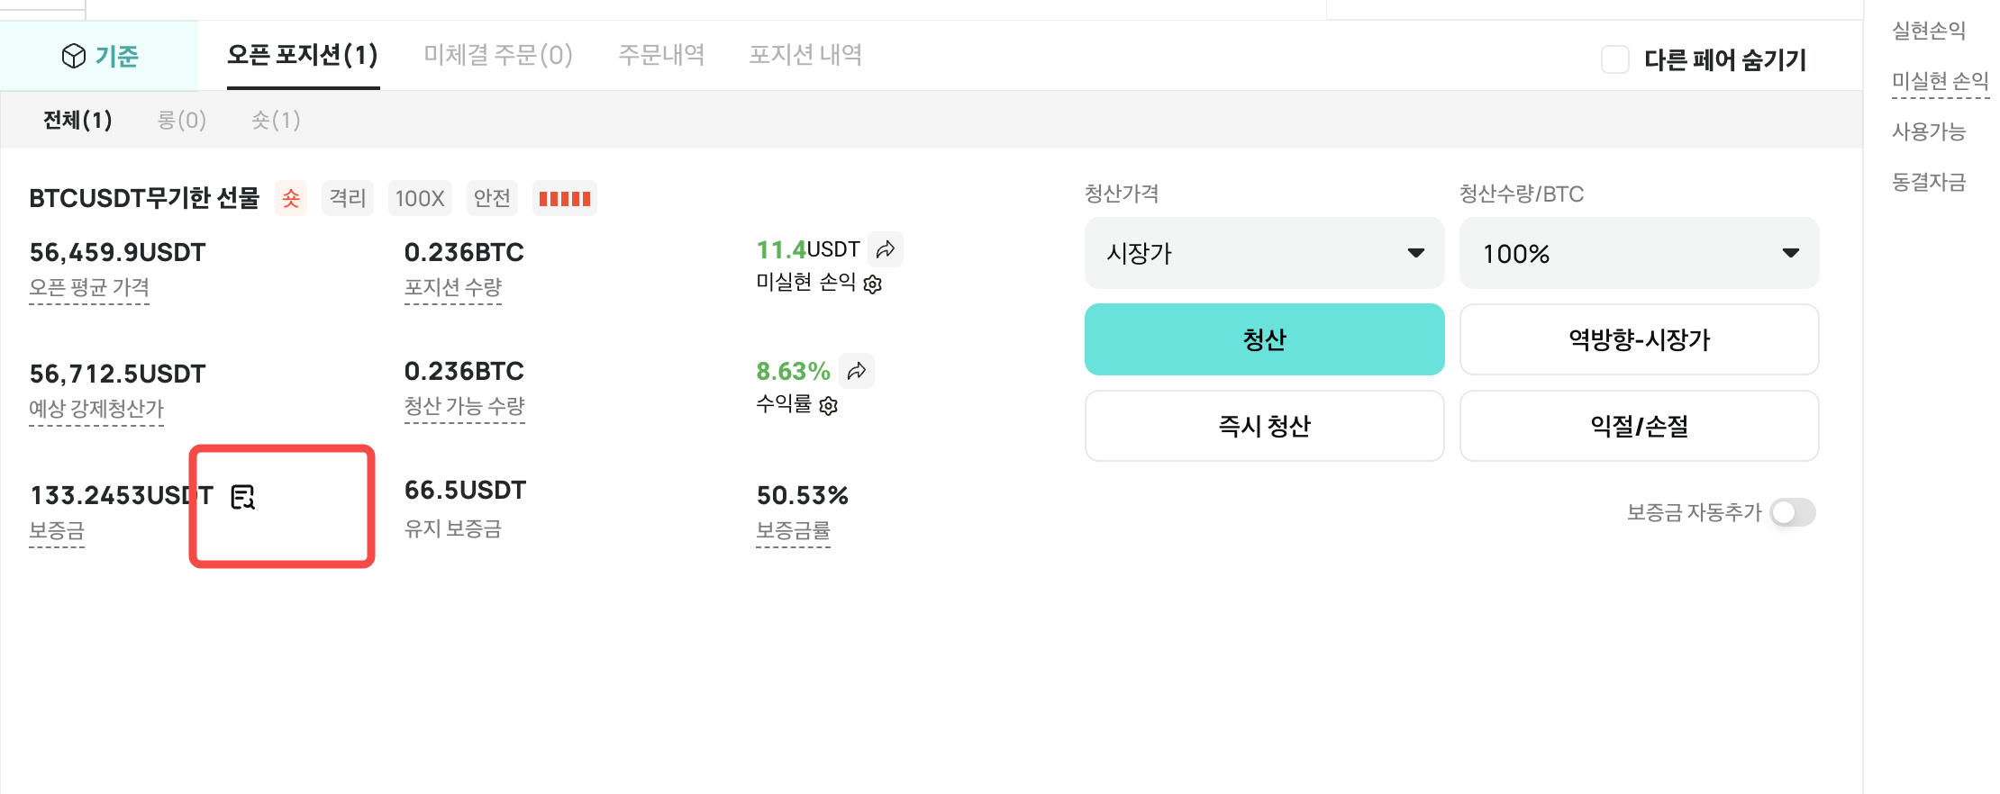The height and width of the screenshot is (794, 2000).
Task: Click the margin adjust icon beside 133.2453USDT
Action: click(243, 497)
